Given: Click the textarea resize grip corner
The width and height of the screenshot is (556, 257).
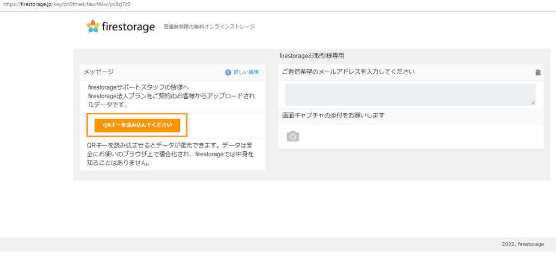Looking at the screenshot, I should click(x=533, y=102).
